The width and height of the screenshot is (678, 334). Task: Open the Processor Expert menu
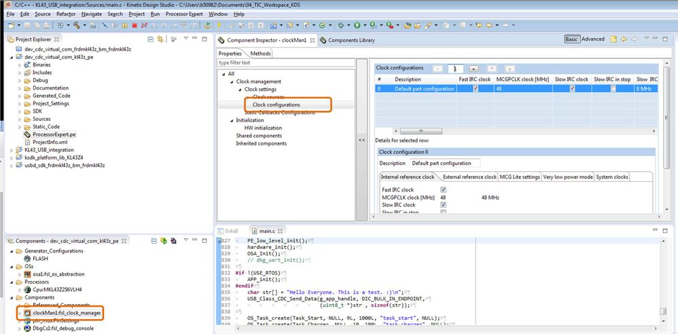[x=184, y=14]
